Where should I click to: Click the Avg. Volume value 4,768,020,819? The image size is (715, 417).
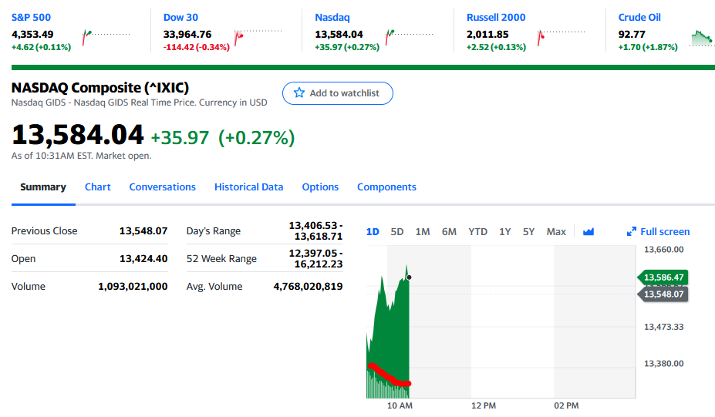[x=308, y=286]
